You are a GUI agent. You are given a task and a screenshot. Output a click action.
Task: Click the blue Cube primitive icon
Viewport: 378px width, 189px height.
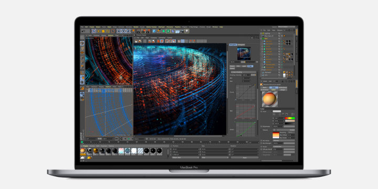click(x=154, y=31)
